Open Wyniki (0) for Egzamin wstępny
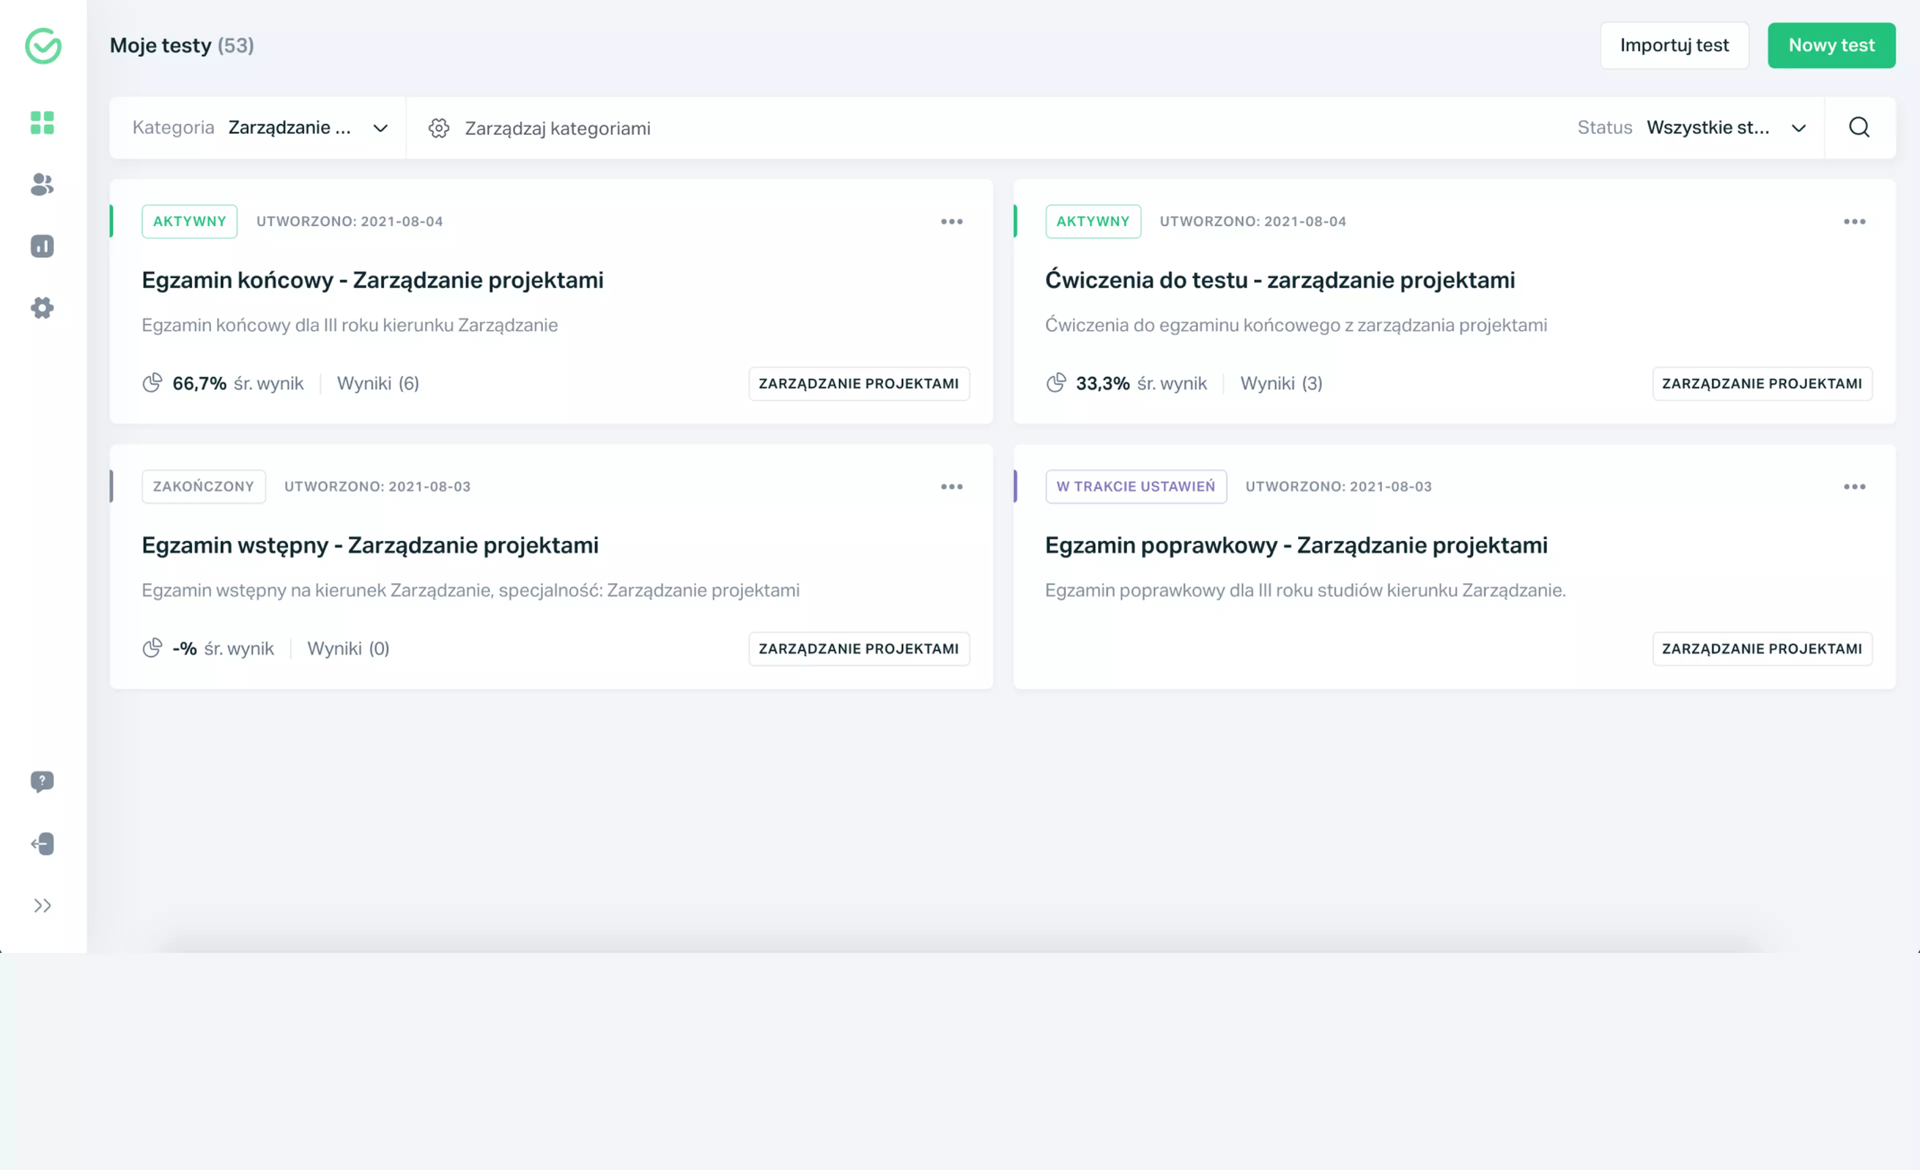The width and height of the screenshot is (1920, 1170). pyautogui.click(x=348, y=649)
